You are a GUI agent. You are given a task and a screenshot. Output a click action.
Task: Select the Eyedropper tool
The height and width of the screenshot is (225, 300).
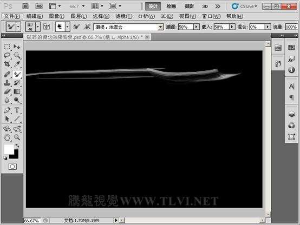click(17, 64)
